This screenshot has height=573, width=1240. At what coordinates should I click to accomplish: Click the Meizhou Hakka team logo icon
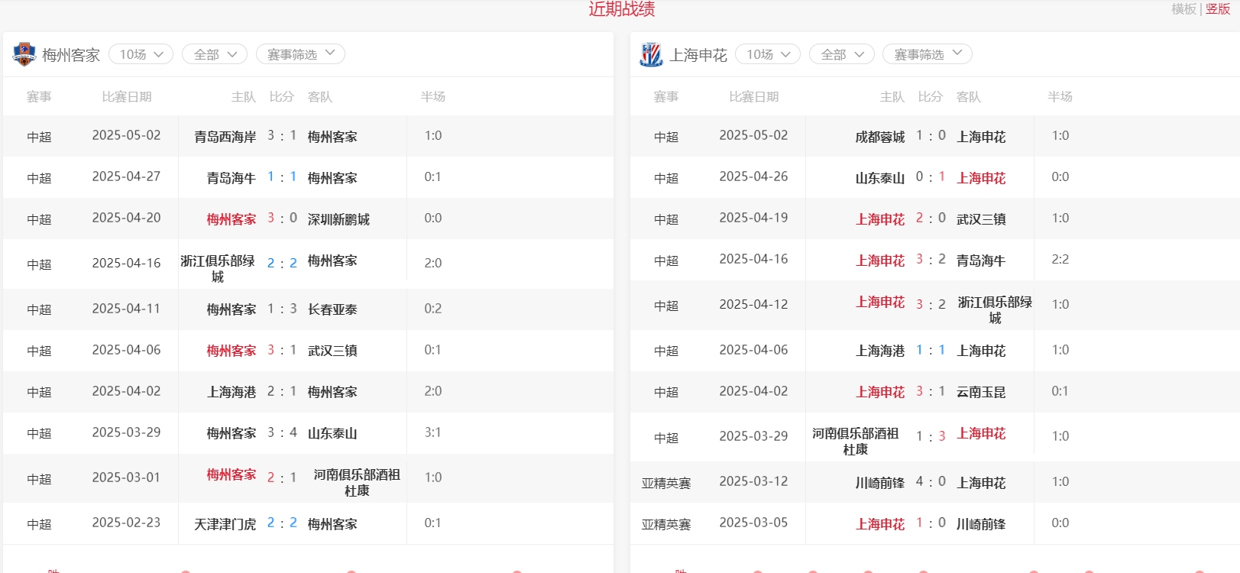click(x=24, y=54)
